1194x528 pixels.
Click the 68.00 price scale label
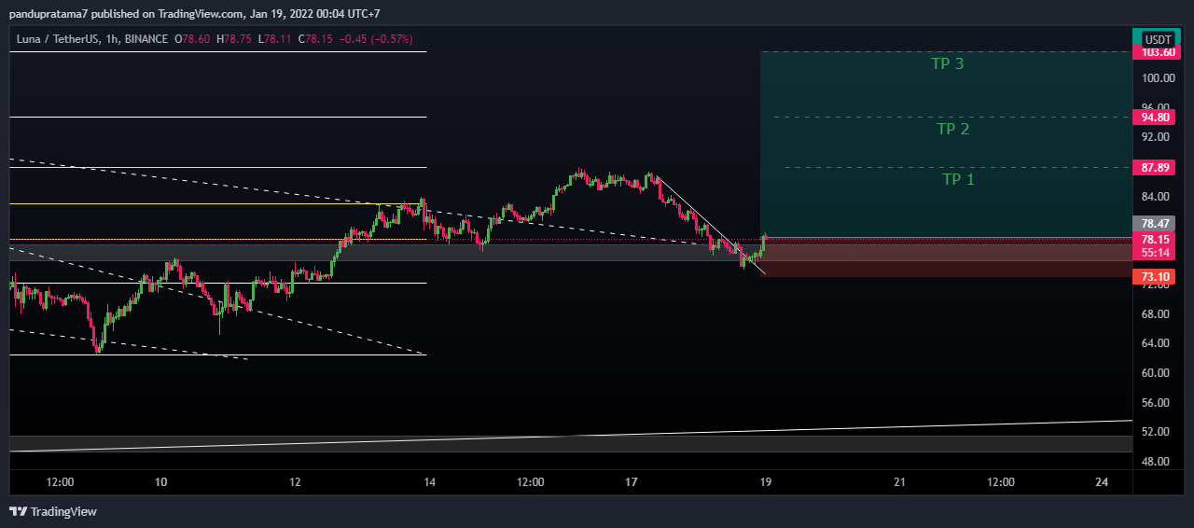click(x=1157, y=314)
